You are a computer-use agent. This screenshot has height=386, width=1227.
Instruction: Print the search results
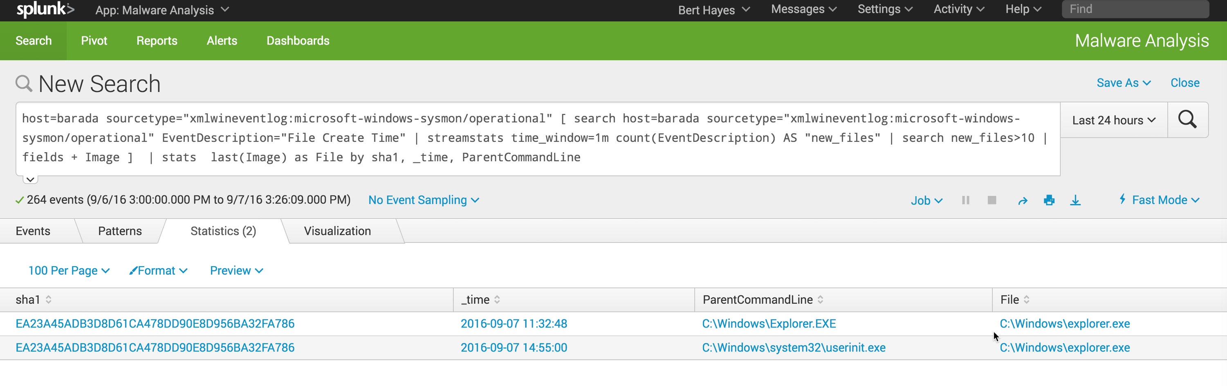1049,200
